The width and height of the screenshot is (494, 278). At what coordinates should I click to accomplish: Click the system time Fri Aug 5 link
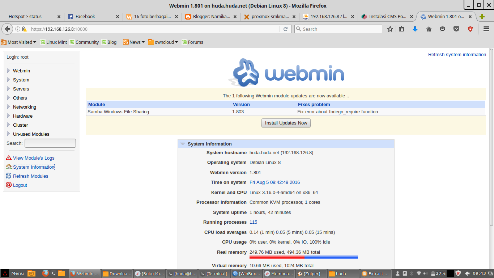pyautogui.click(x=274, y=182)
